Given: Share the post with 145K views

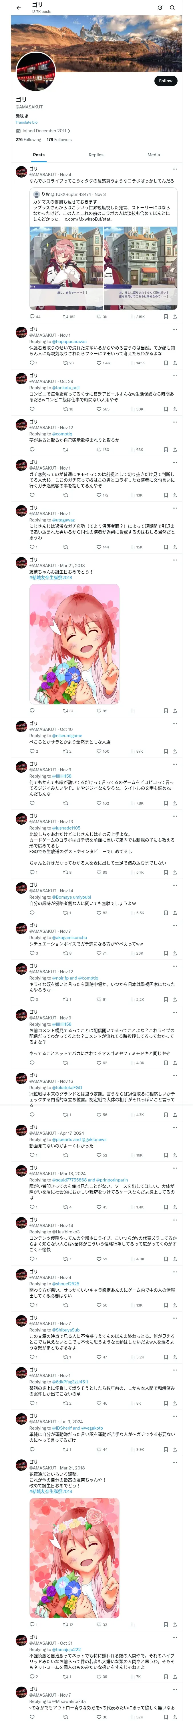Looking at the screenshot, I should (x=174, y=363).
